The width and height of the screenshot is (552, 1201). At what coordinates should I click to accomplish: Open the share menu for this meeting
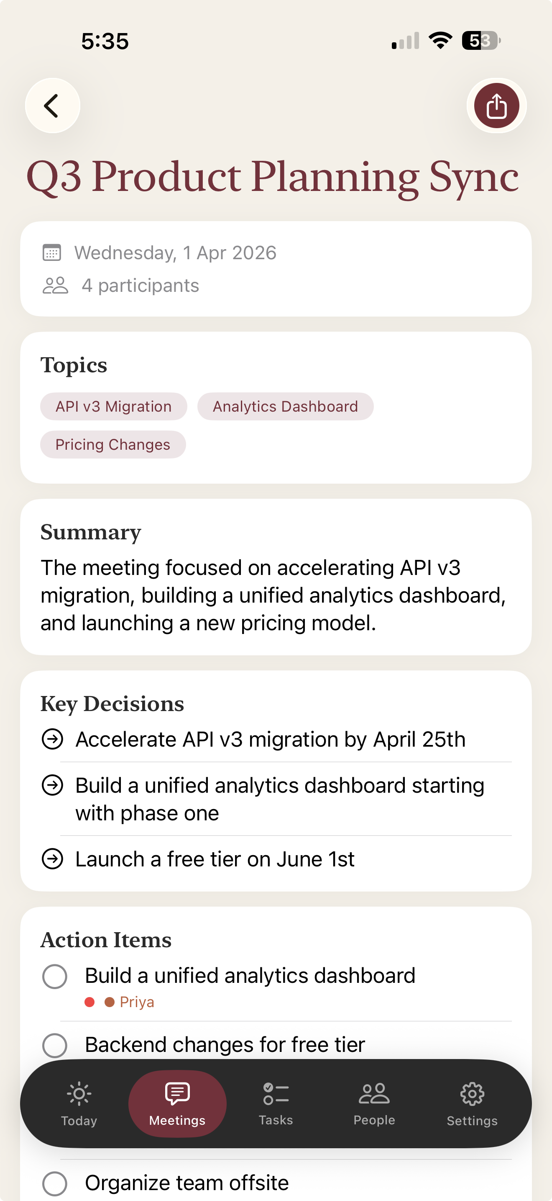(x=496, y=106)
